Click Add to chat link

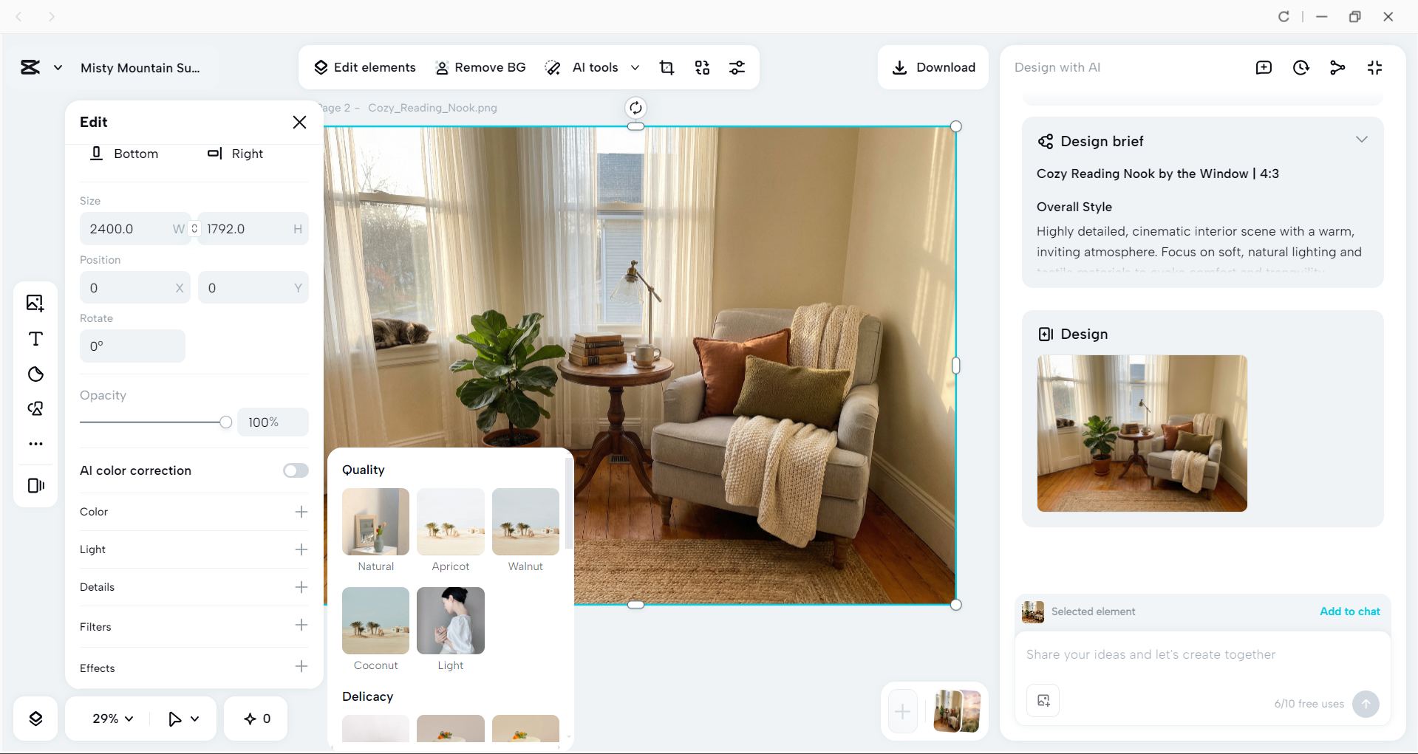(x=1350, y=611)
